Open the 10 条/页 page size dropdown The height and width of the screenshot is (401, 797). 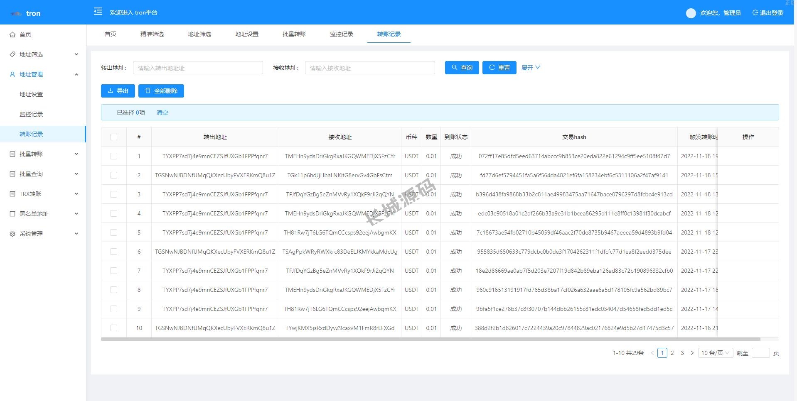(x=715, y=353)
